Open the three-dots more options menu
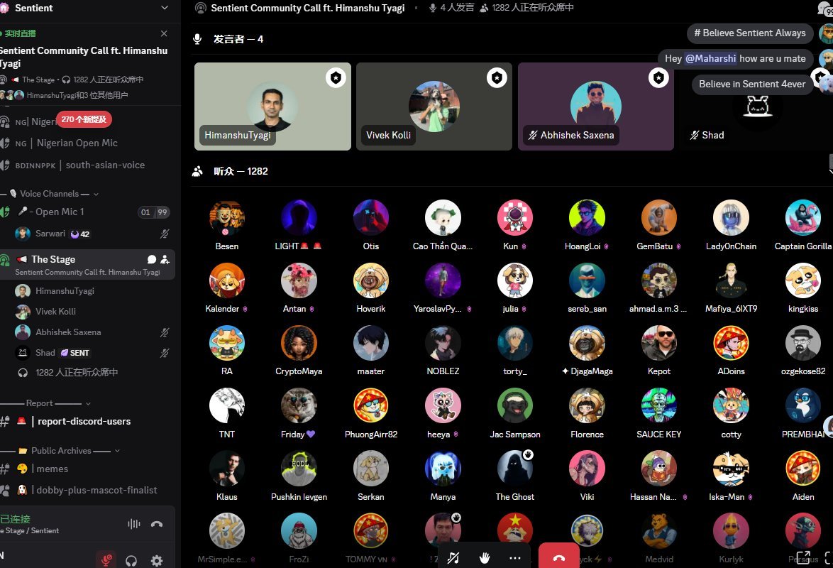Screen dimensions: 833x568 click(515, 558)
